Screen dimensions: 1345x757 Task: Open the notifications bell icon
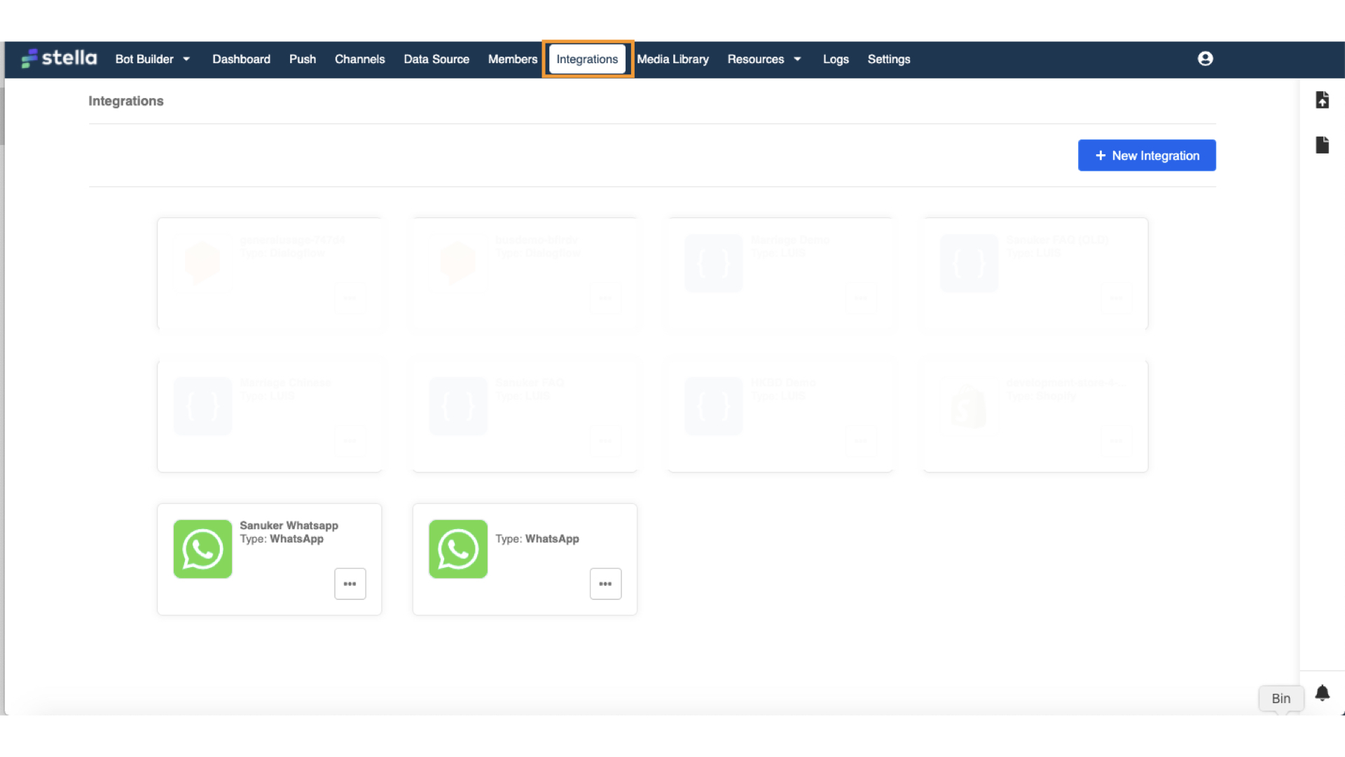click(1322, 693)
